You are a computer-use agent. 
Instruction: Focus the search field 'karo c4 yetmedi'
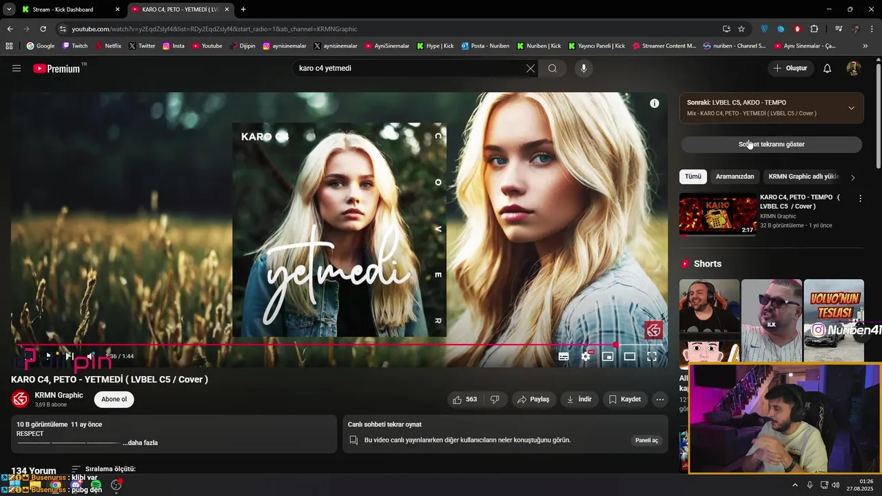(x=410, y=68)
